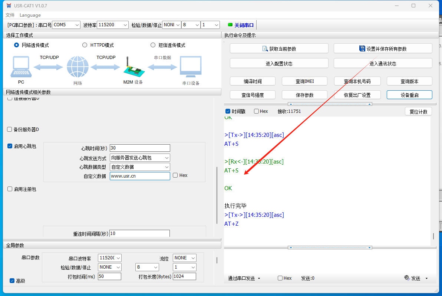Open the 文件 menu

10,15
